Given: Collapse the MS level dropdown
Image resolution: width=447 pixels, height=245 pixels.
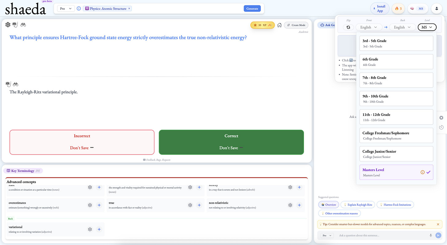Looking at the screenshot, I should click(x=427, y=27).
